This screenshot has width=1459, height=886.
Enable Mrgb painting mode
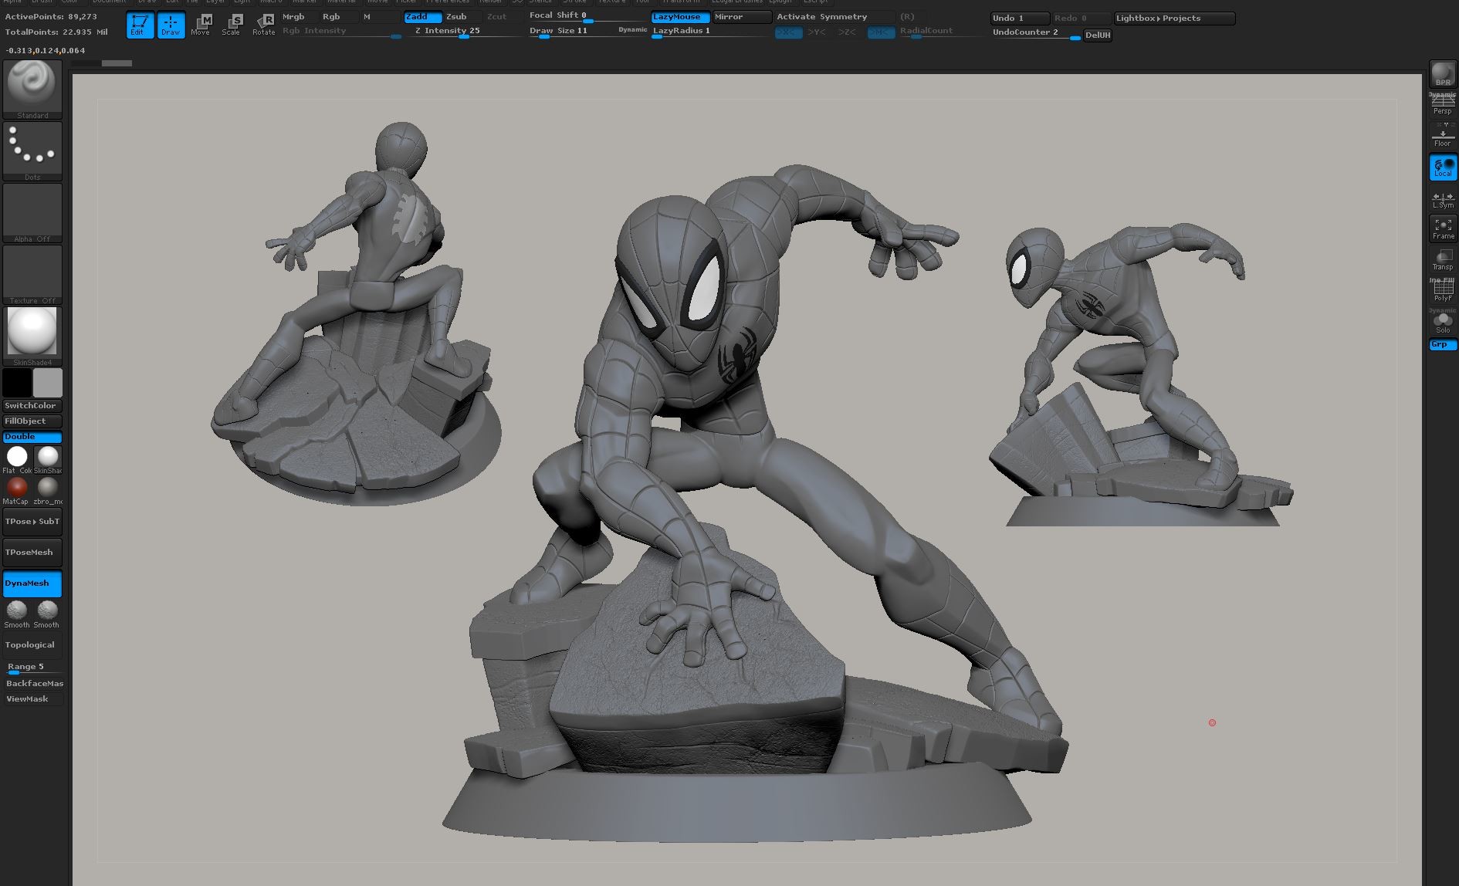(298, 16)
